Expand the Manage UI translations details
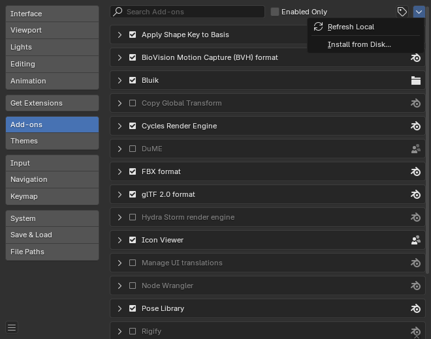431x339 pixels. click(x=120, y=263)
